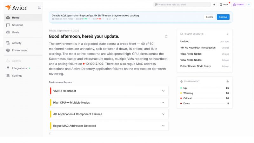Viewport: 254px width, 143px height.
Task: Select the Critical status row
Action: coord(204,98)
